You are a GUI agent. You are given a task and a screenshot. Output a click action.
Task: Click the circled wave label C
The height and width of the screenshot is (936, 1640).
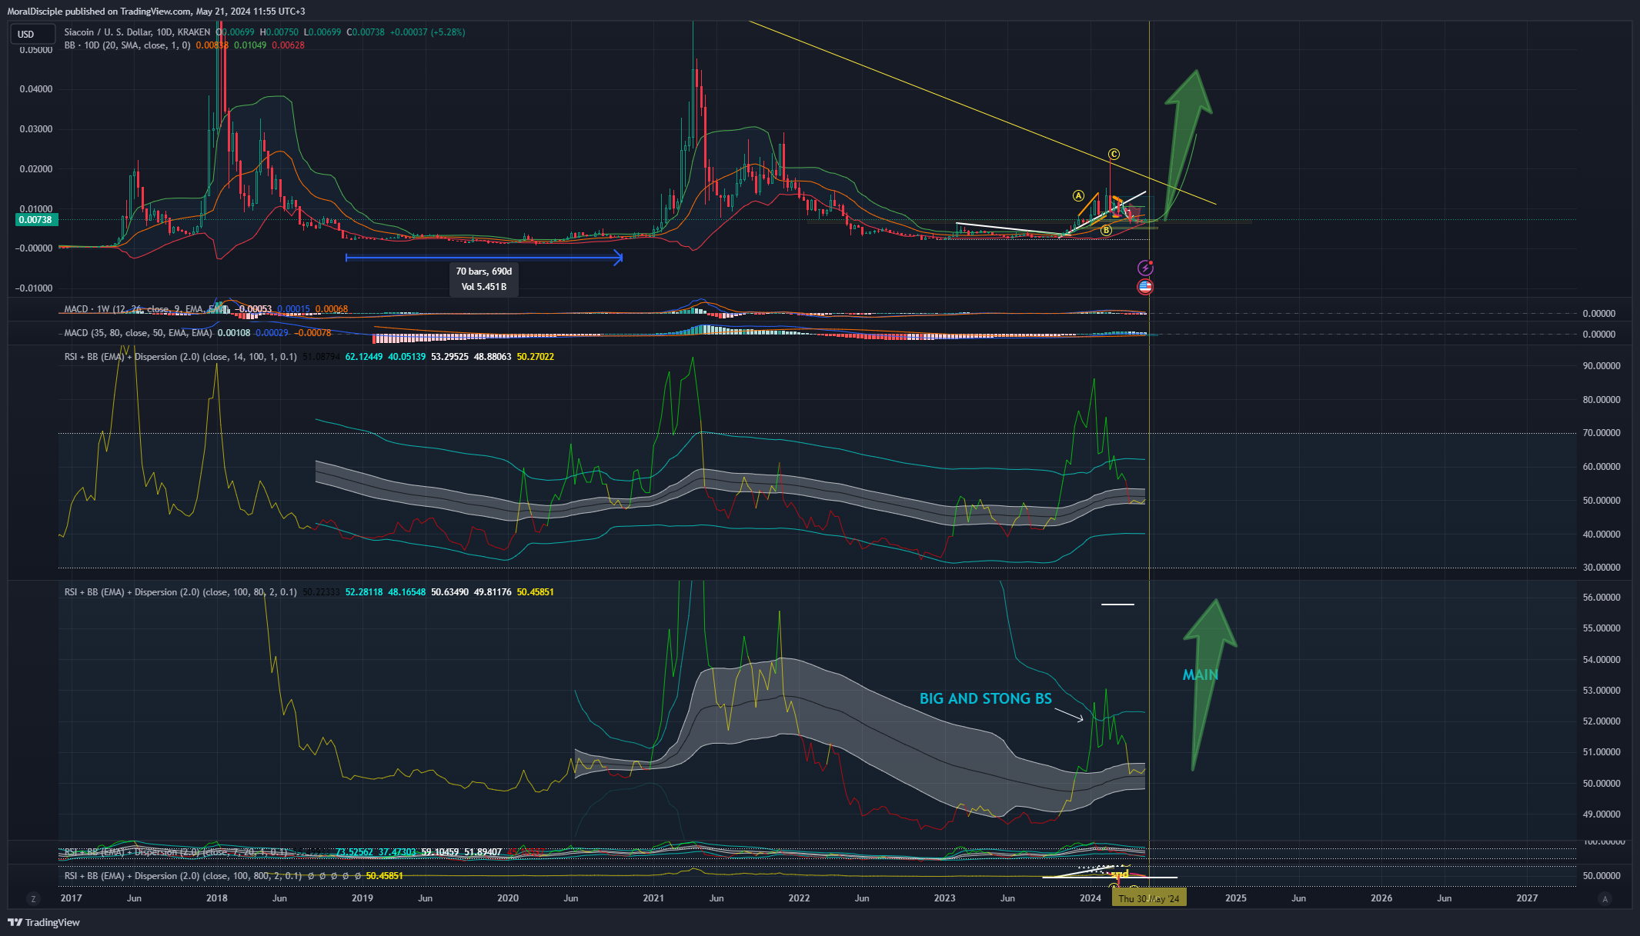click(1114, 155)
